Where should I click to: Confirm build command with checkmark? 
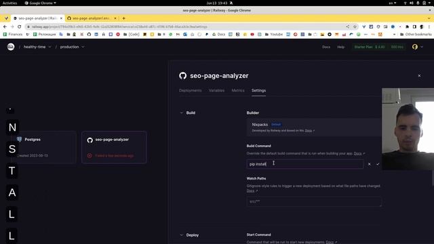point(378,164)
